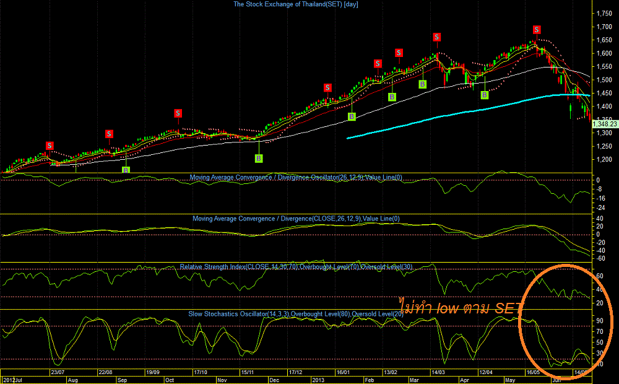The width and height of the screenshot is (619, 384).
Task: Select the Sep month label
Action: [123, 380]
